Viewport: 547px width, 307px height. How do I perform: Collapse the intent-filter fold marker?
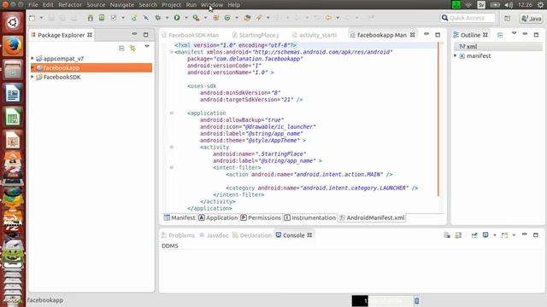(x=171, y=167)
